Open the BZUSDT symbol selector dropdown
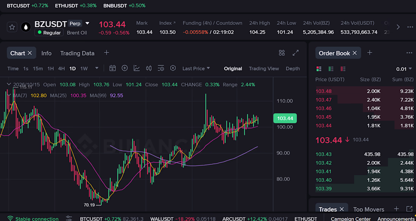Viewport: 416px width, 221px height. [x=87, y=23]
